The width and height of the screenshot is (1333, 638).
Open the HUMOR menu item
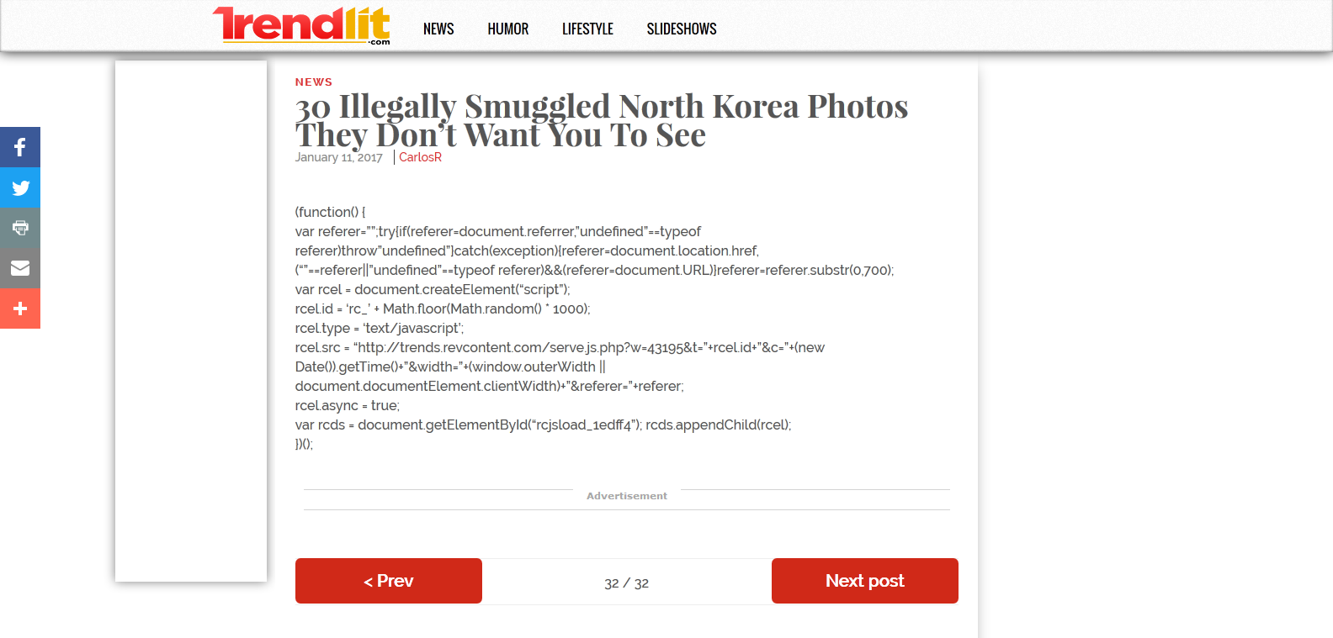click(508, 29)
